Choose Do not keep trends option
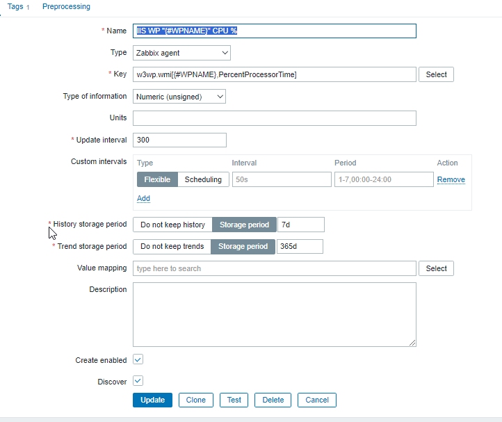The width and height of the screenshot is (502, 422). [172, 246]
